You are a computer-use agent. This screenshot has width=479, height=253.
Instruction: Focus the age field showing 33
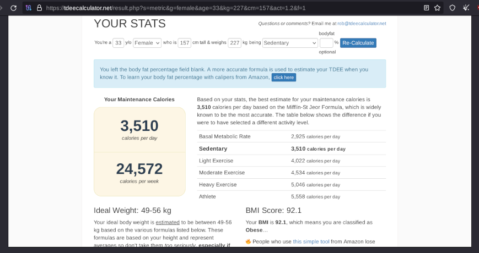[x=118, y=43]
